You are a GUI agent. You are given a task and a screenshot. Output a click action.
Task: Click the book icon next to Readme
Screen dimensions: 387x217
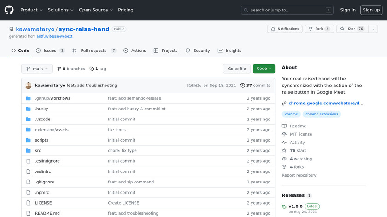point(284,126)
